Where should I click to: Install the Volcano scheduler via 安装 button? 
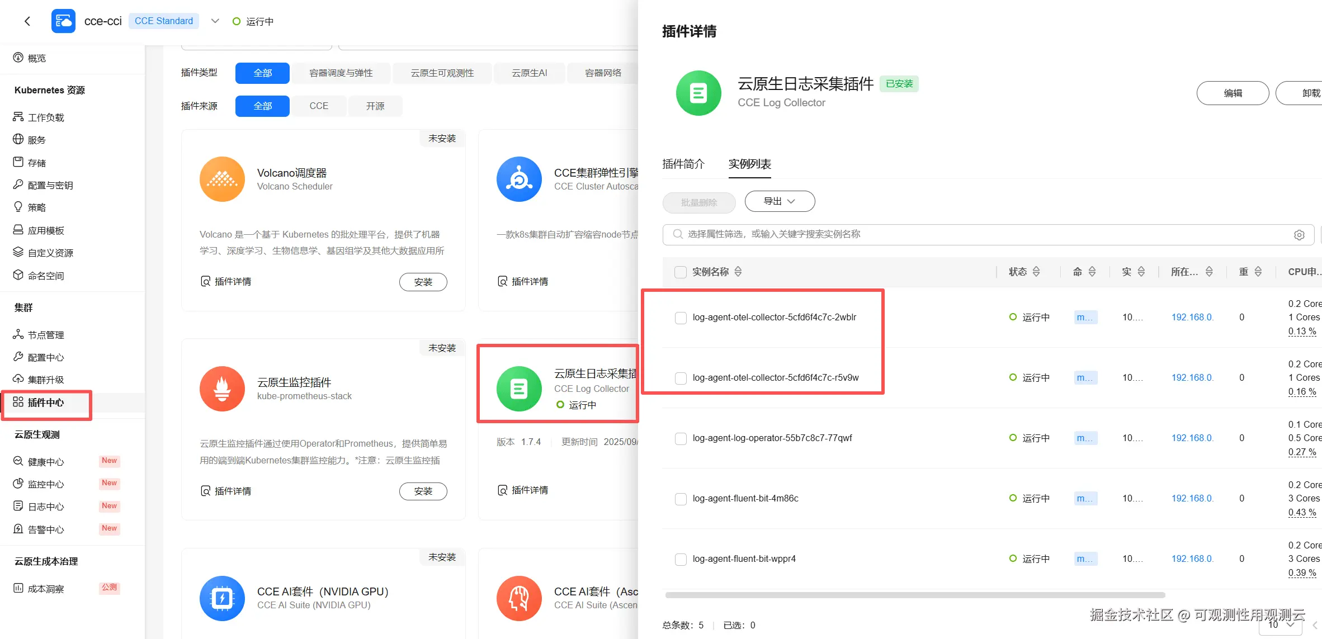[423, 282]
